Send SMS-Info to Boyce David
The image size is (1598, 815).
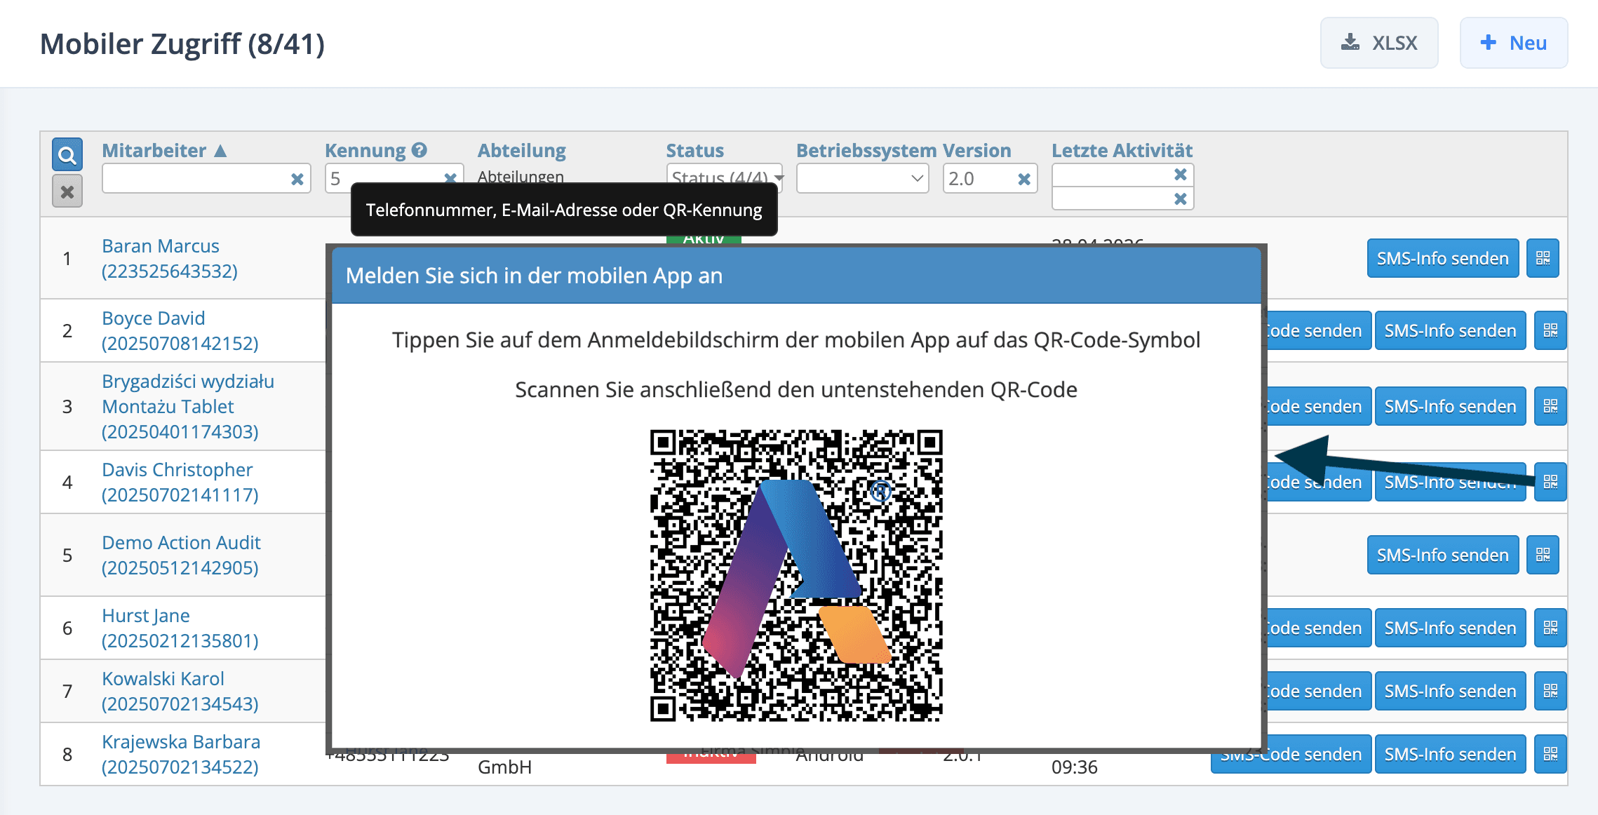(1450, 330)
